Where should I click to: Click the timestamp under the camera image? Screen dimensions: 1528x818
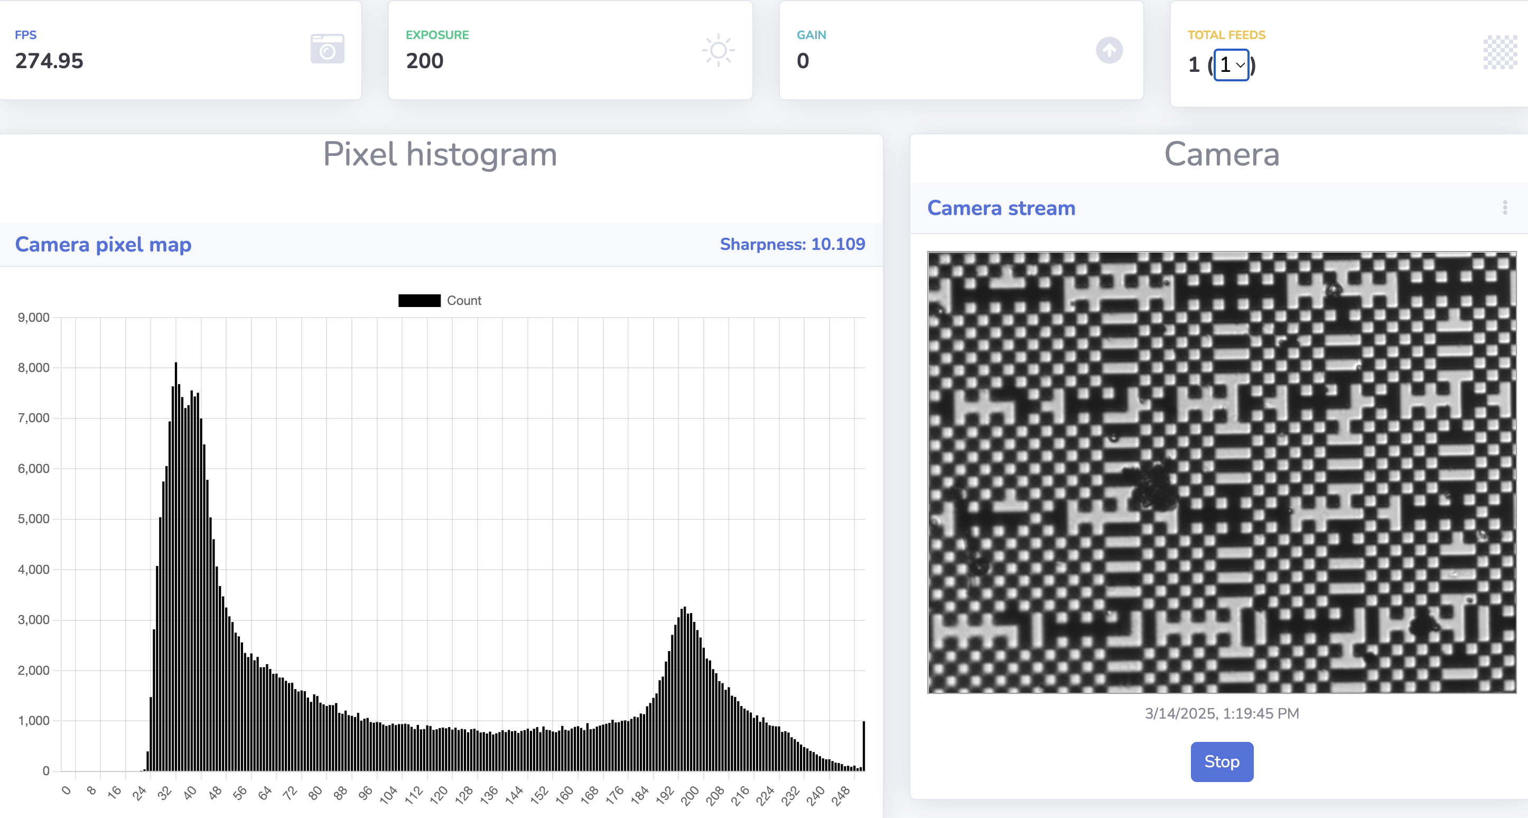pyautogui.click(x=1222, y=713)
